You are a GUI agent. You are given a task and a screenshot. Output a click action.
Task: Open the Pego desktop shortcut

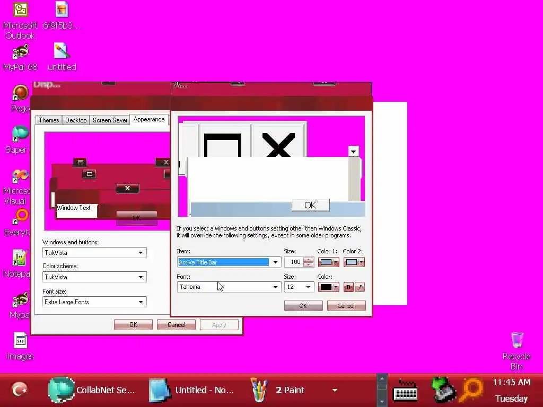[21, 99]
